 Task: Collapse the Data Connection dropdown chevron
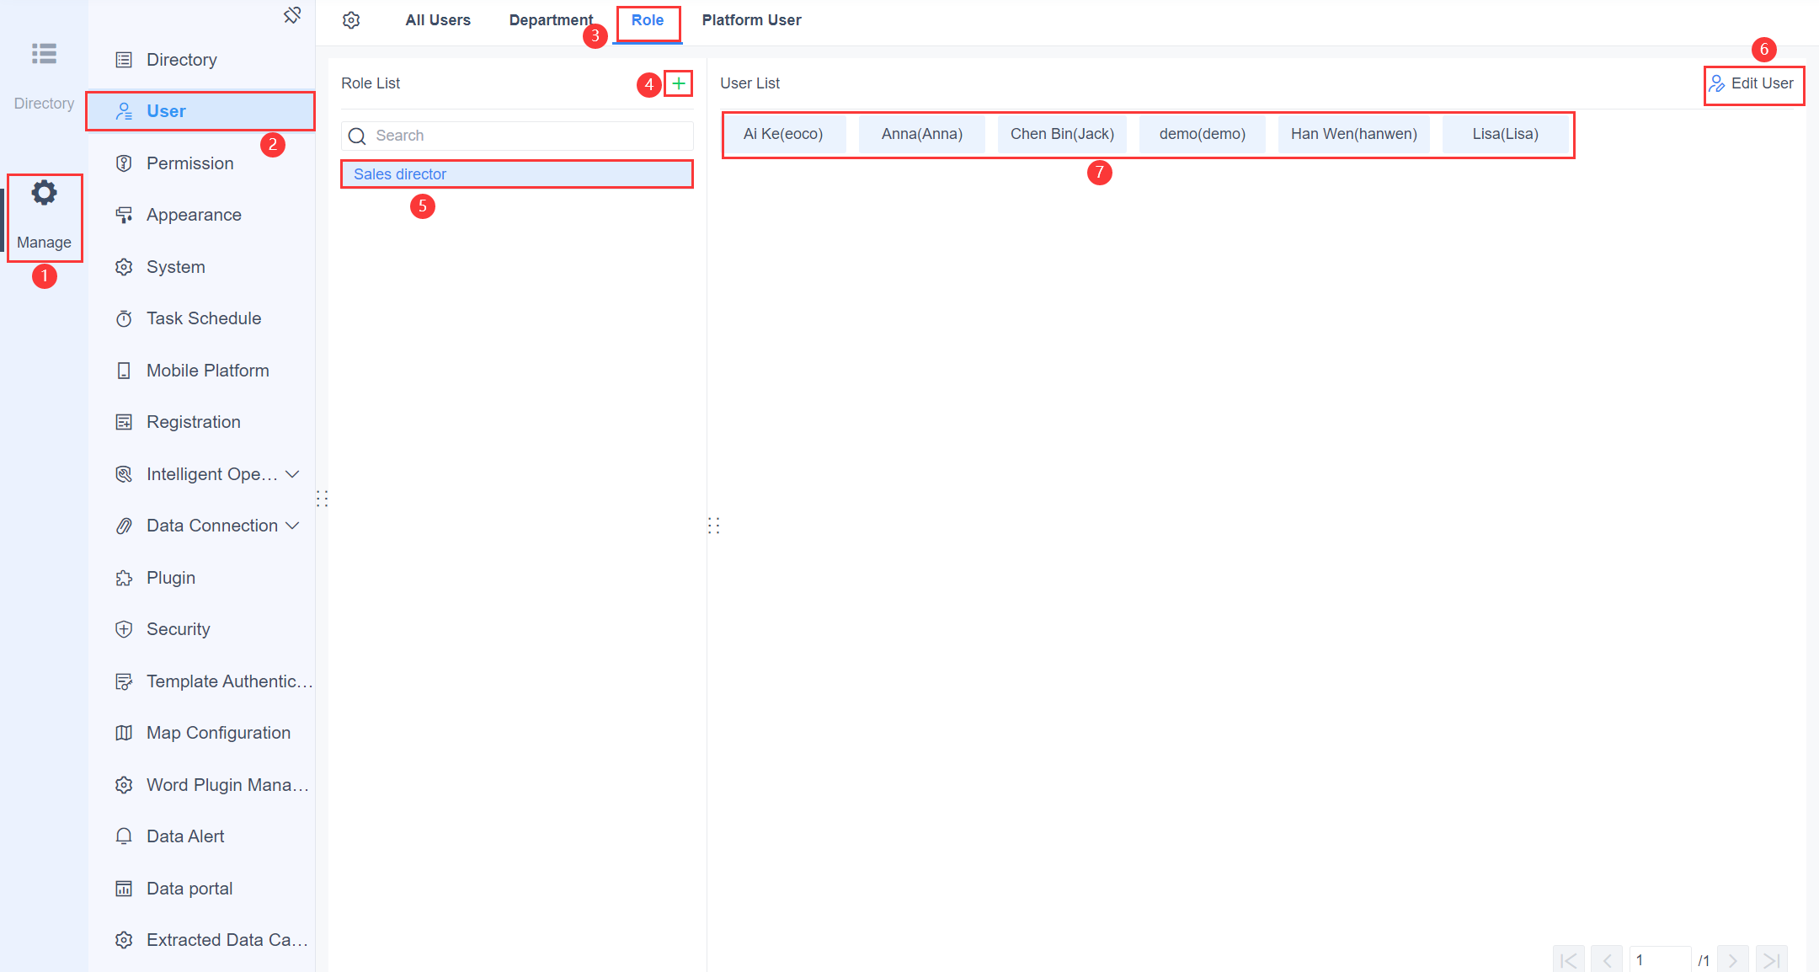[x=293, y=525]
